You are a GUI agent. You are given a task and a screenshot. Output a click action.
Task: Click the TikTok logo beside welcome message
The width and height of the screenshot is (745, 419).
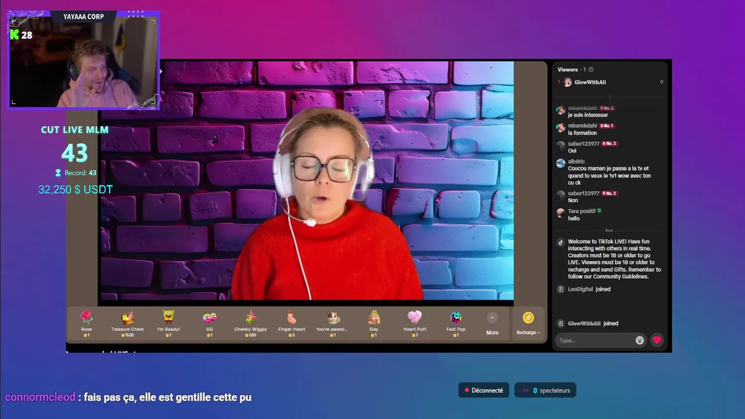[560, 243]
